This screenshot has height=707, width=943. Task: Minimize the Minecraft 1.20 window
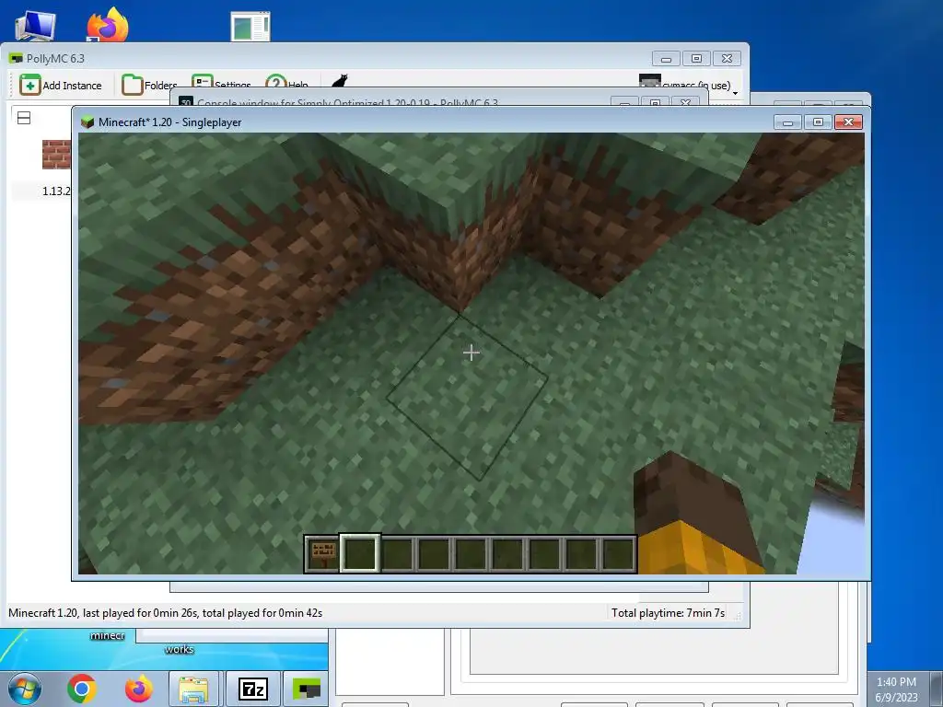[x=788, y=122]
